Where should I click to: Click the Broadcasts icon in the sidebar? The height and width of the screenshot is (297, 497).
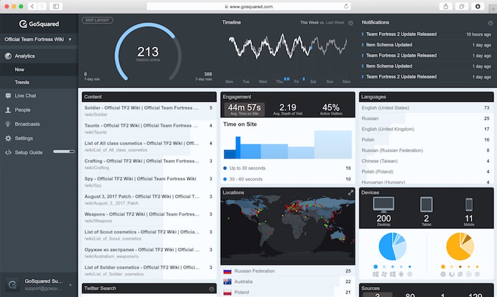pos(8,124)
